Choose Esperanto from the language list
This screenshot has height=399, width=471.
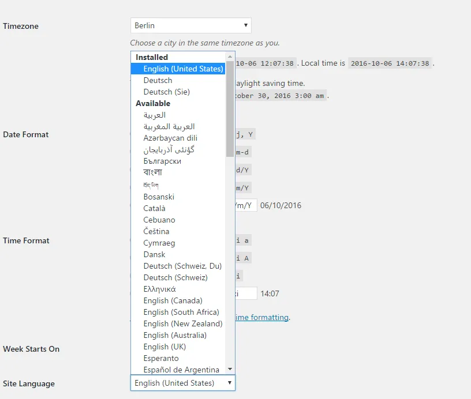point(178,358)
